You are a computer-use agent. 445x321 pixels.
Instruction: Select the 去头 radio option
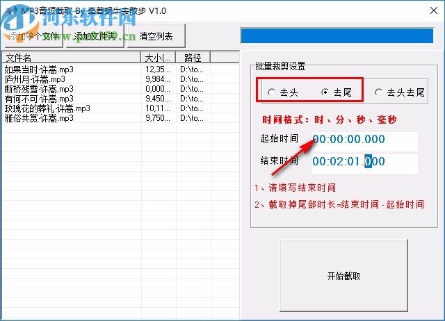(283, 92)
